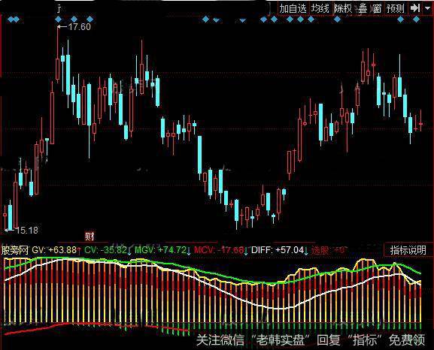This screenshot has width=434, height=350.
Task: Click the red 财 financial marker
Action: [90, 236]
